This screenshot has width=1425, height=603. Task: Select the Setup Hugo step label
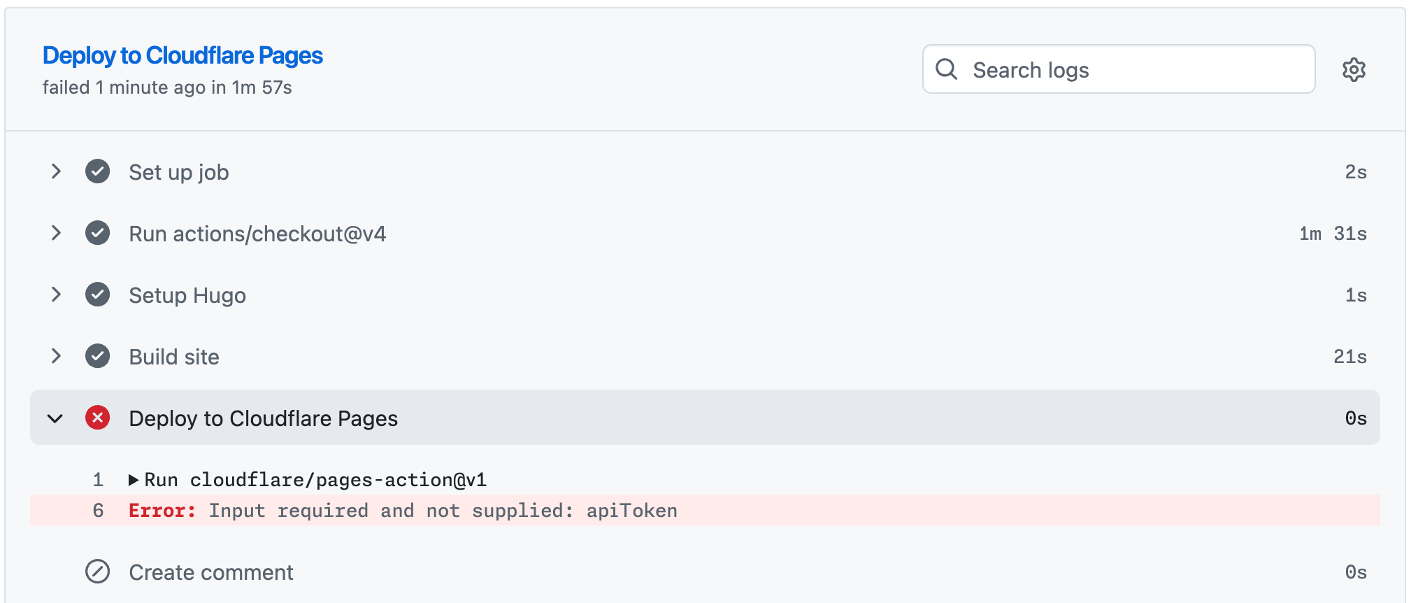187,295
